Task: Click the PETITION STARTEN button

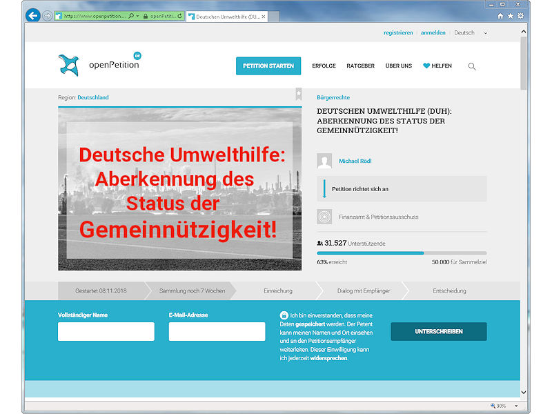Action: point(268,66)
